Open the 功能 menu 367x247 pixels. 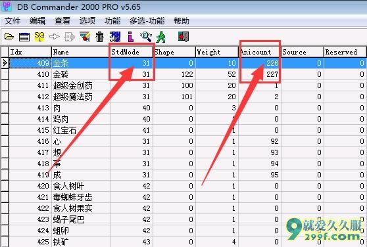point(112,21)
